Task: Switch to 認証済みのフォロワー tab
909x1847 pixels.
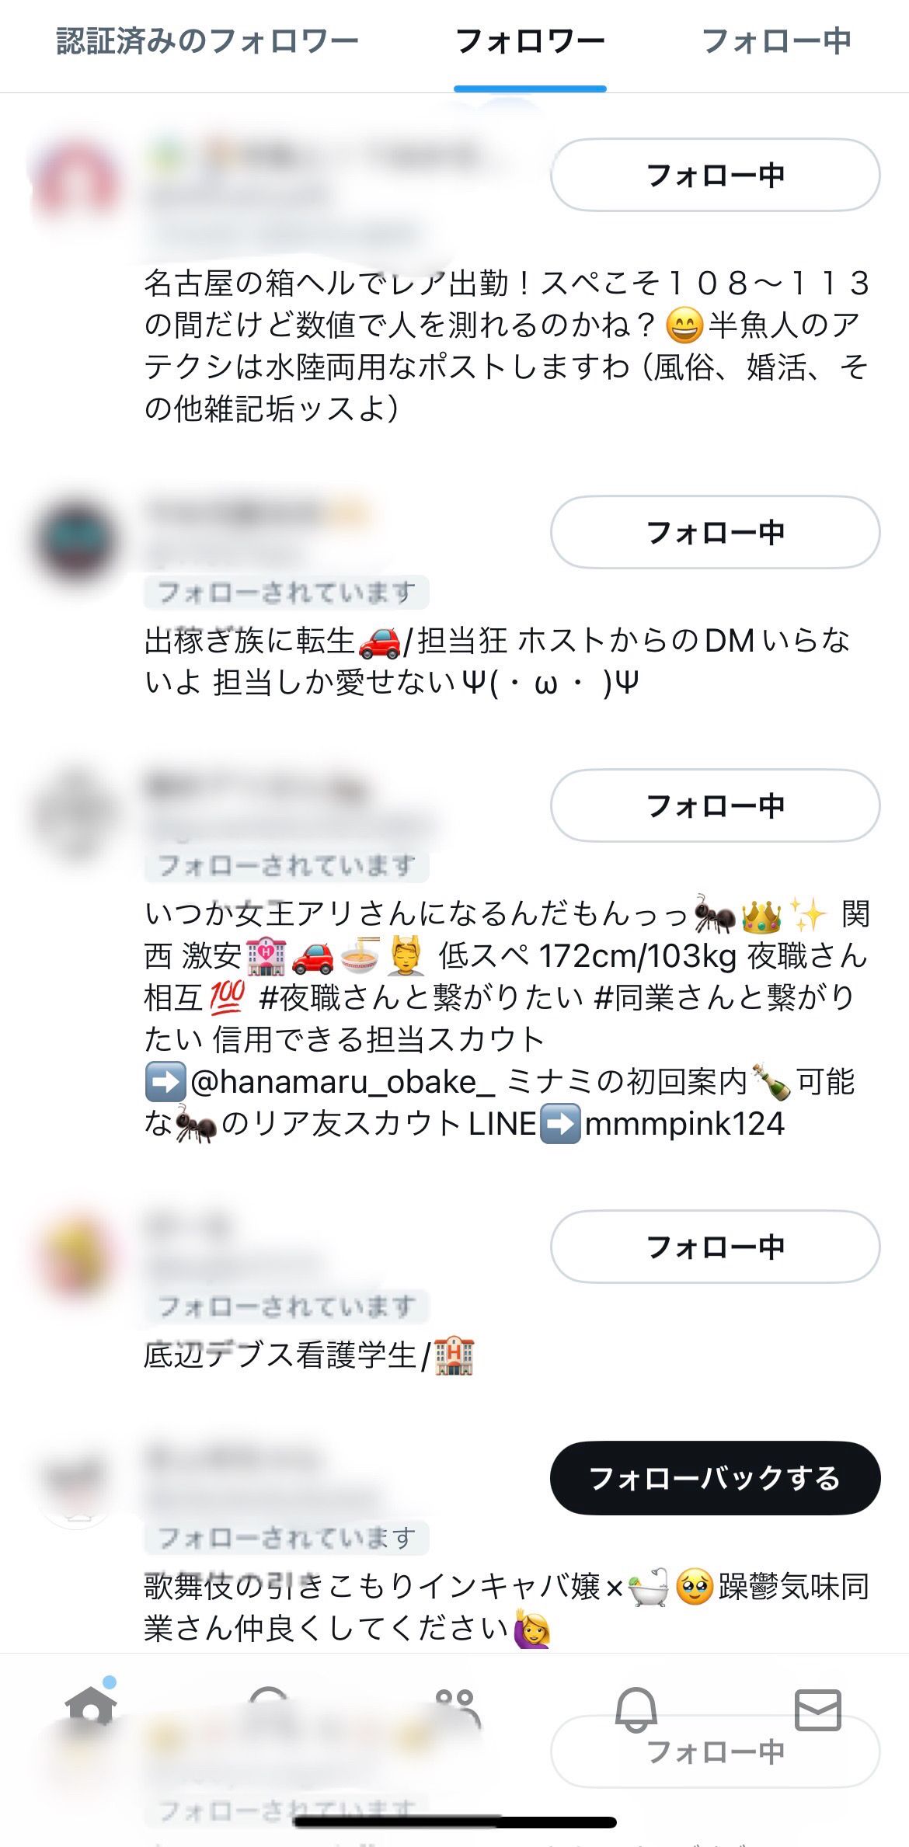Action: pyautogui.click(x=207, y=41)
